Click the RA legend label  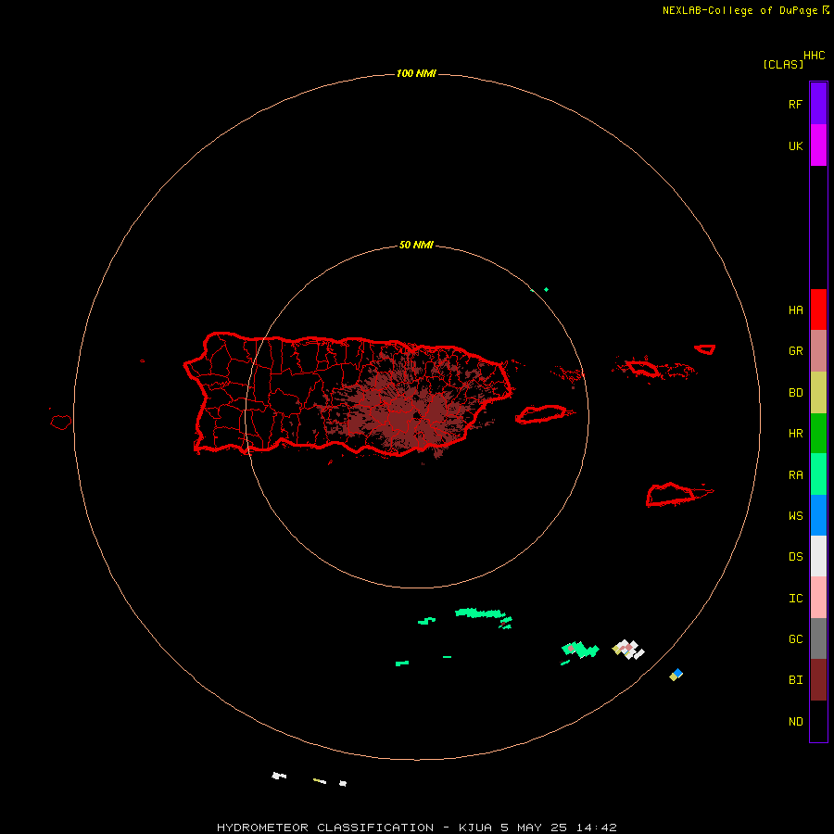coord(795,475)
